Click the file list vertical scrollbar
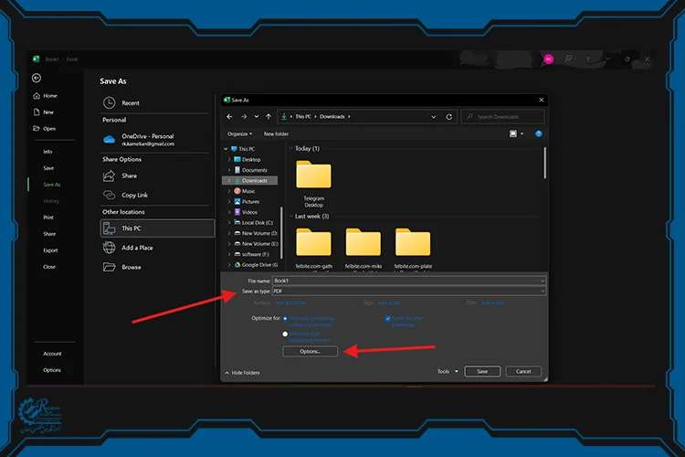 click(x=544, y=163)
